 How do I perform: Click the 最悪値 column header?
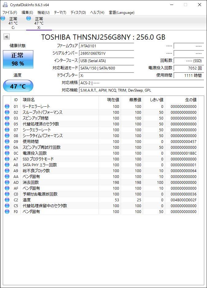coord(132,100)
